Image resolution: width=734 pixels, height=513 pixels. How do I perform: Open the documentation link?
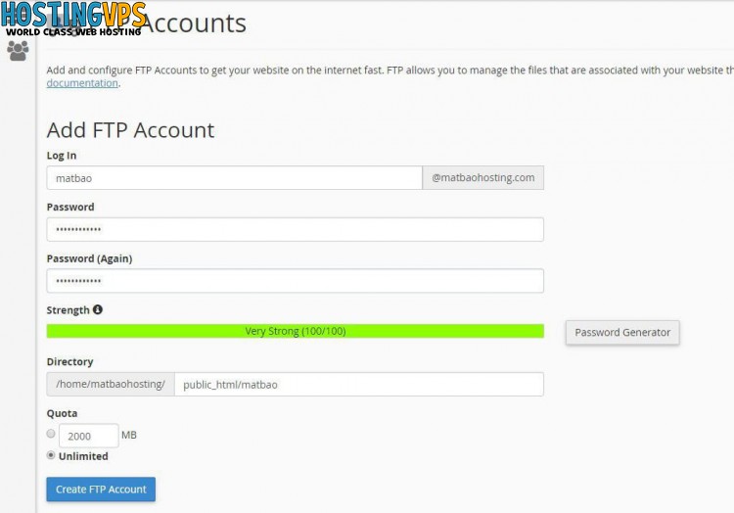tap(82, 83)
